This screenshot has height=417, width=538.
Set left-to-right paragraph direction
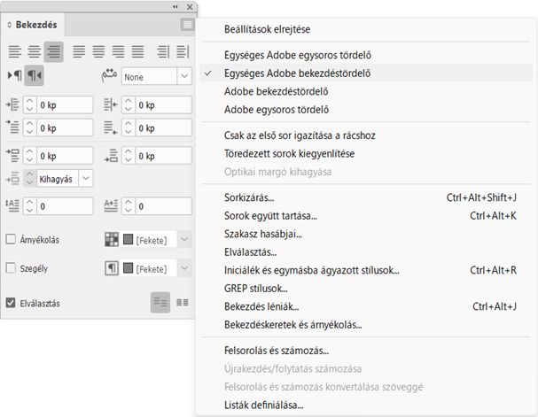pos(15,75)
